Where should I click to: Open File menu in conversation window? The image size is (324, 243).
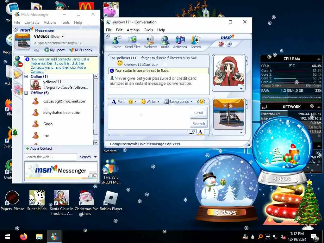tap(109, 30)
